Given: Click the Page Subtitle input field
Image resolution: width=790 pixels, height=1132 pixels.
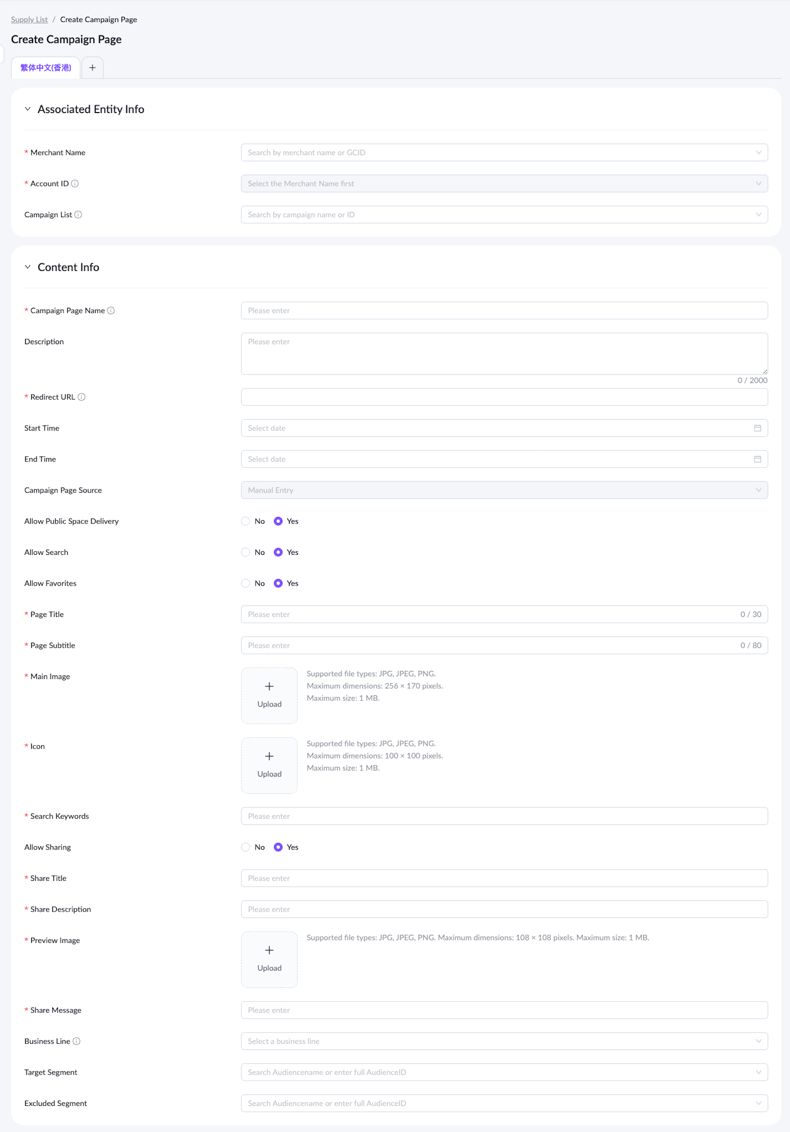Looking at the screenshot, I should (x=504, y=645).
